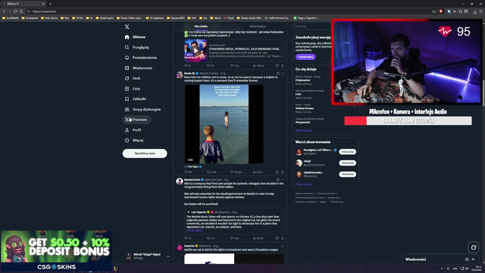
Task: Switch to Obserwujesz tab
Action: (258, 27)
